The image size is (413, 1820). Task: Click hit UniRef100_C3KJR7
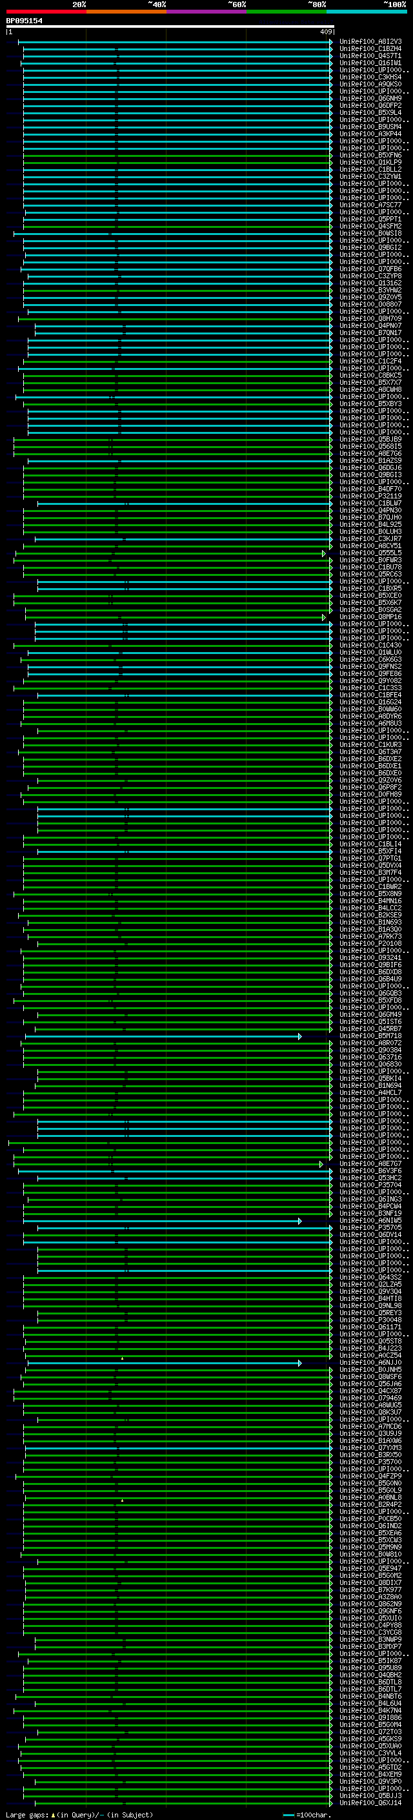pyautogui.click(x=370, y=539)
